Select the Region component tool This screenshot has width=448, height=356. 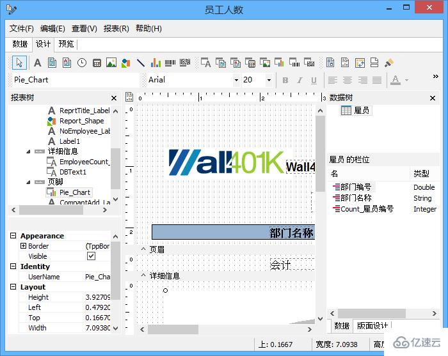tap(330, 63)
